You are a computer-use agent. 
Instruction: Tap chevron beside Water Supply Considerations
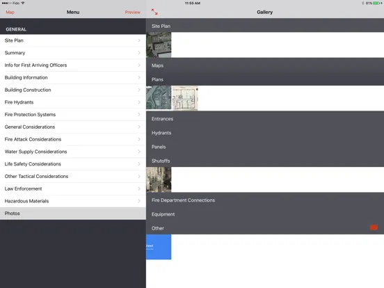[139, 152]
